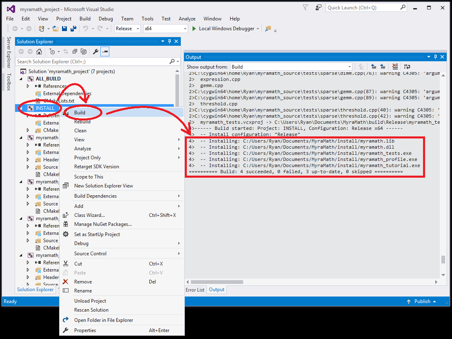452x339 pixels.
Task: Click the Redo arrow in the toolbar
Action: [100, 29]
